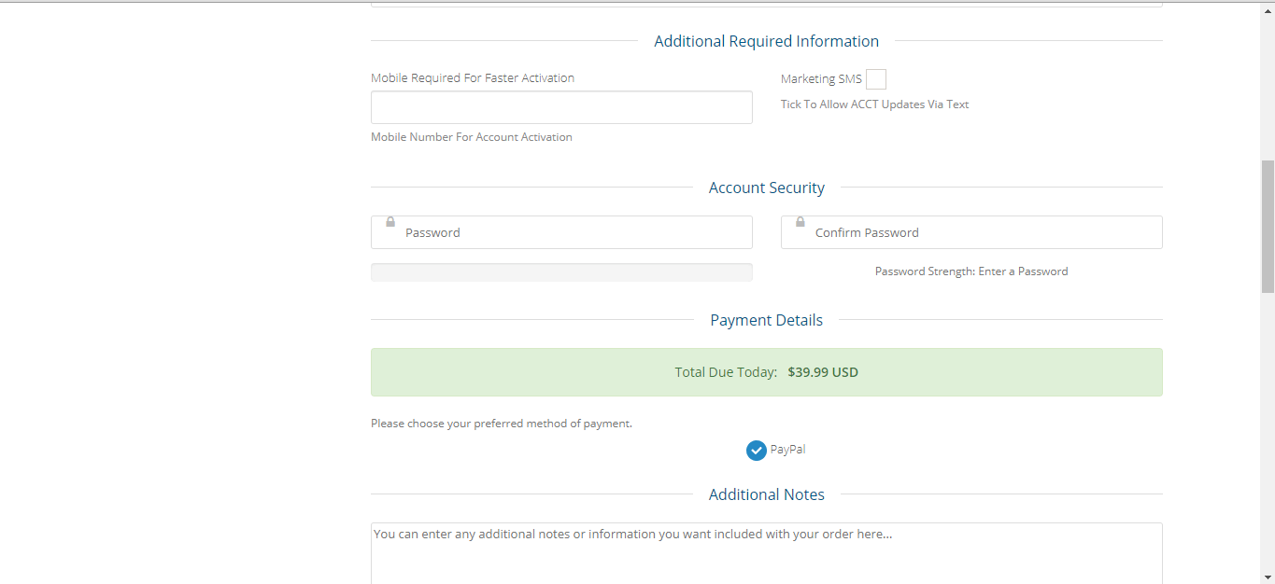1275x584 pixels.
Task: Click the lock icon in Password field
Action: point(390,222)
